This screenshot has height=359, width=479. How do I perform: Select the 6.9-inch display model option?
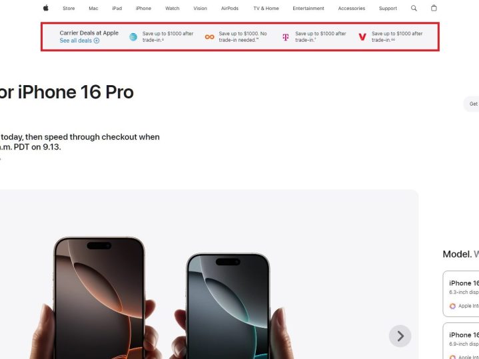pos(461,341)
